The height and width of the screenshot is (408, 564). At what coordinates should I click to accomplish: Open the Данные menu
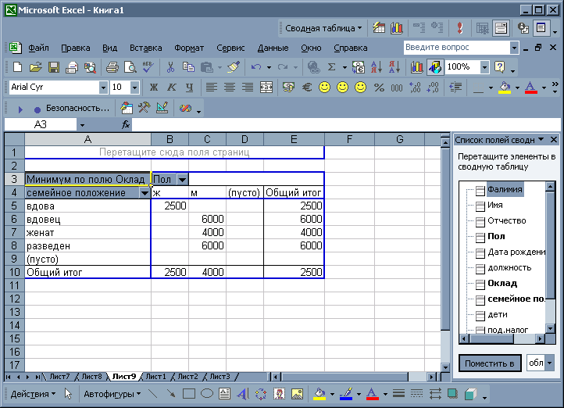[x=273, y=48]
